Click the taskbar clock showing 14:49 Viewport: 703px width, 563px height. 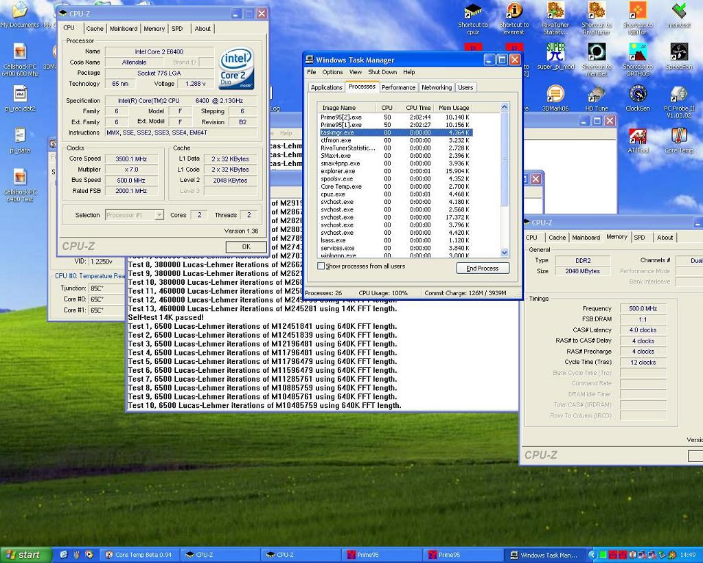[x=687, y=555]
